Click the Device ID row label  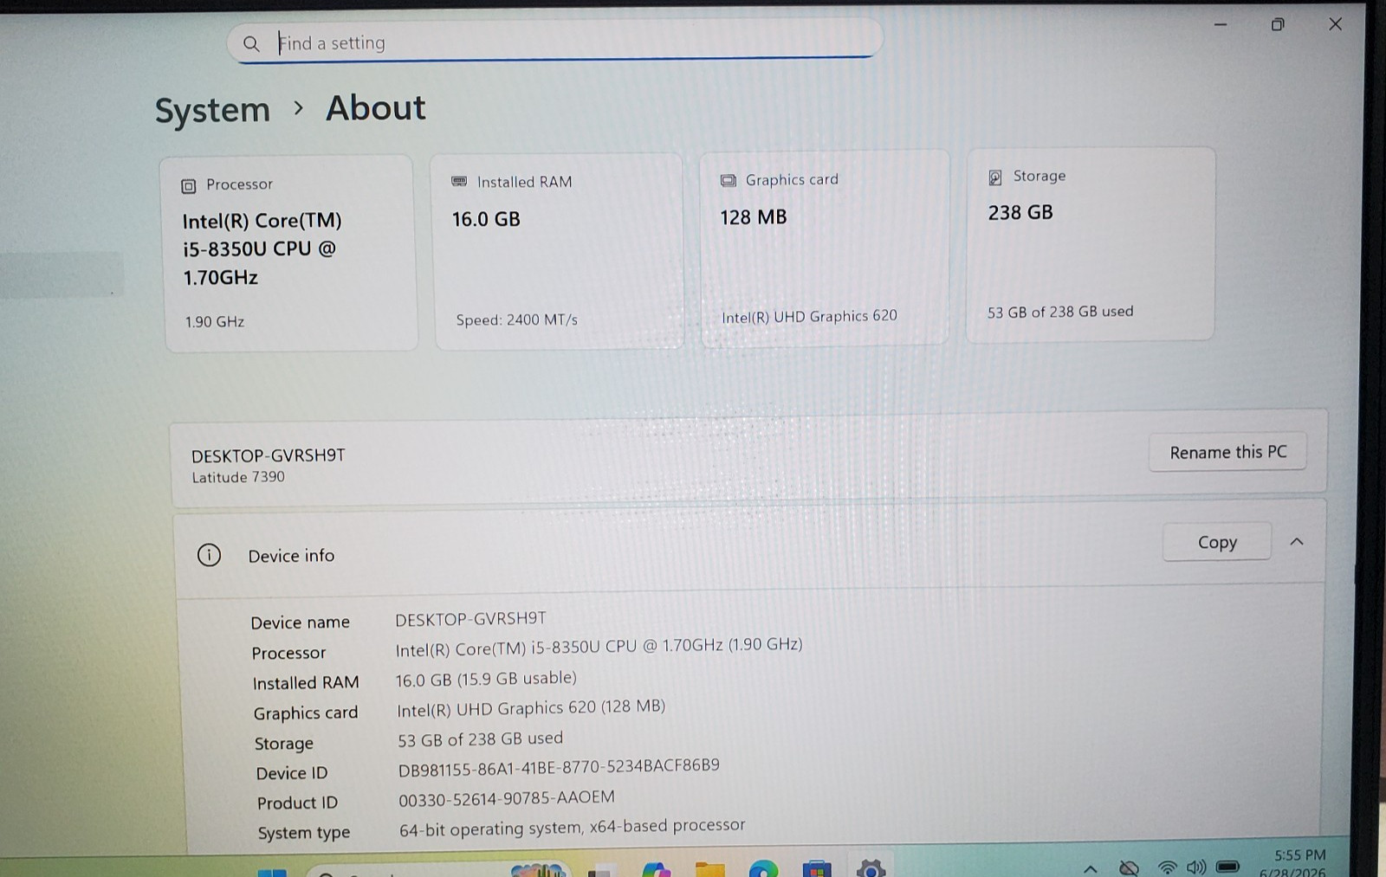coord(292,773)
